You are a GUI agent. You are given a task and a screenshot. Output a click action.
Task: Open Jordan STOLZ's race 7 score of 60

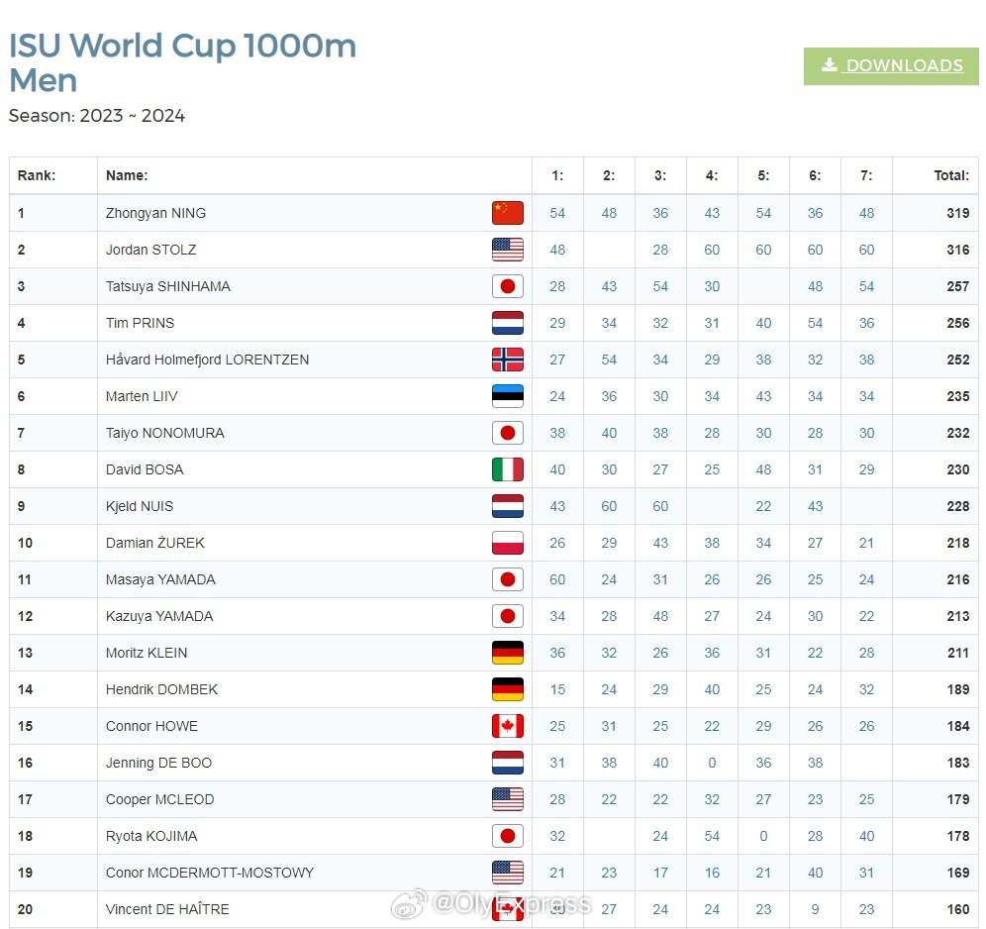[866, 250]
